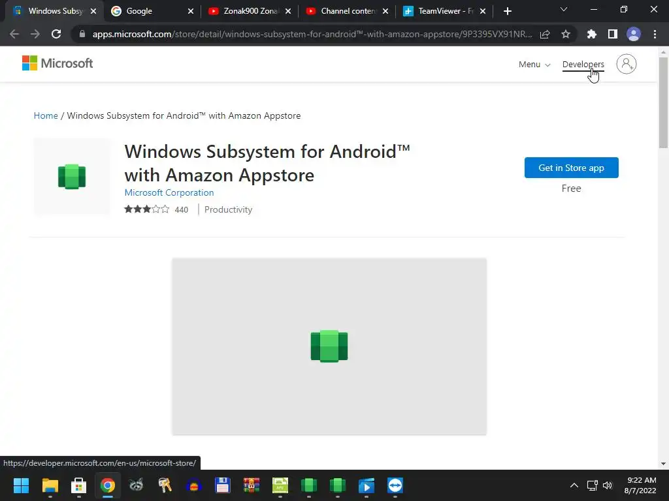Open Chrome three-dot menu

[x=655, y=34]
